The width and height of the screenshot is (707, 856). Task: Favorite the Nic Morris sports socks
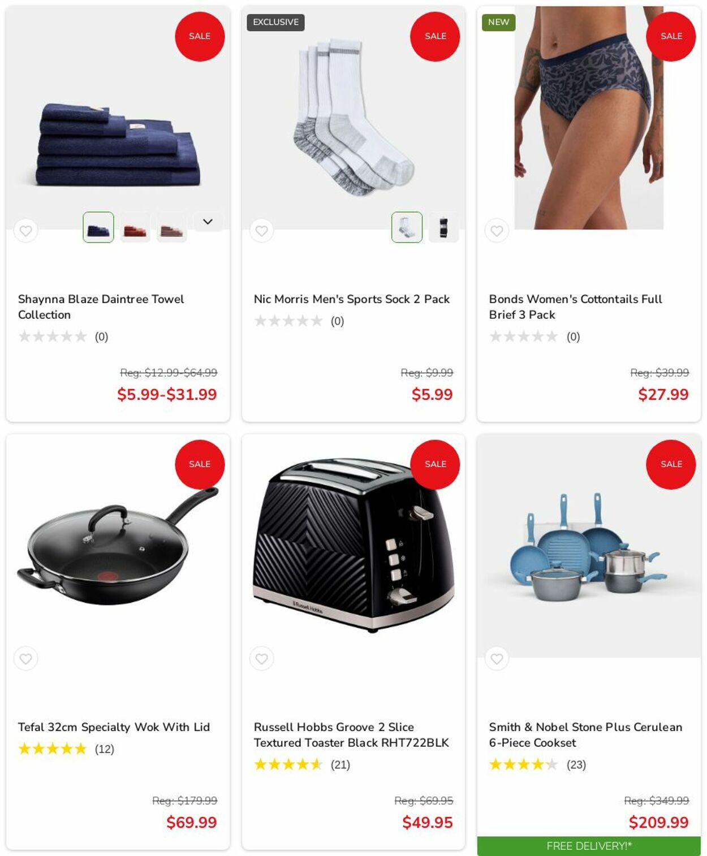(x=261, y=231)
